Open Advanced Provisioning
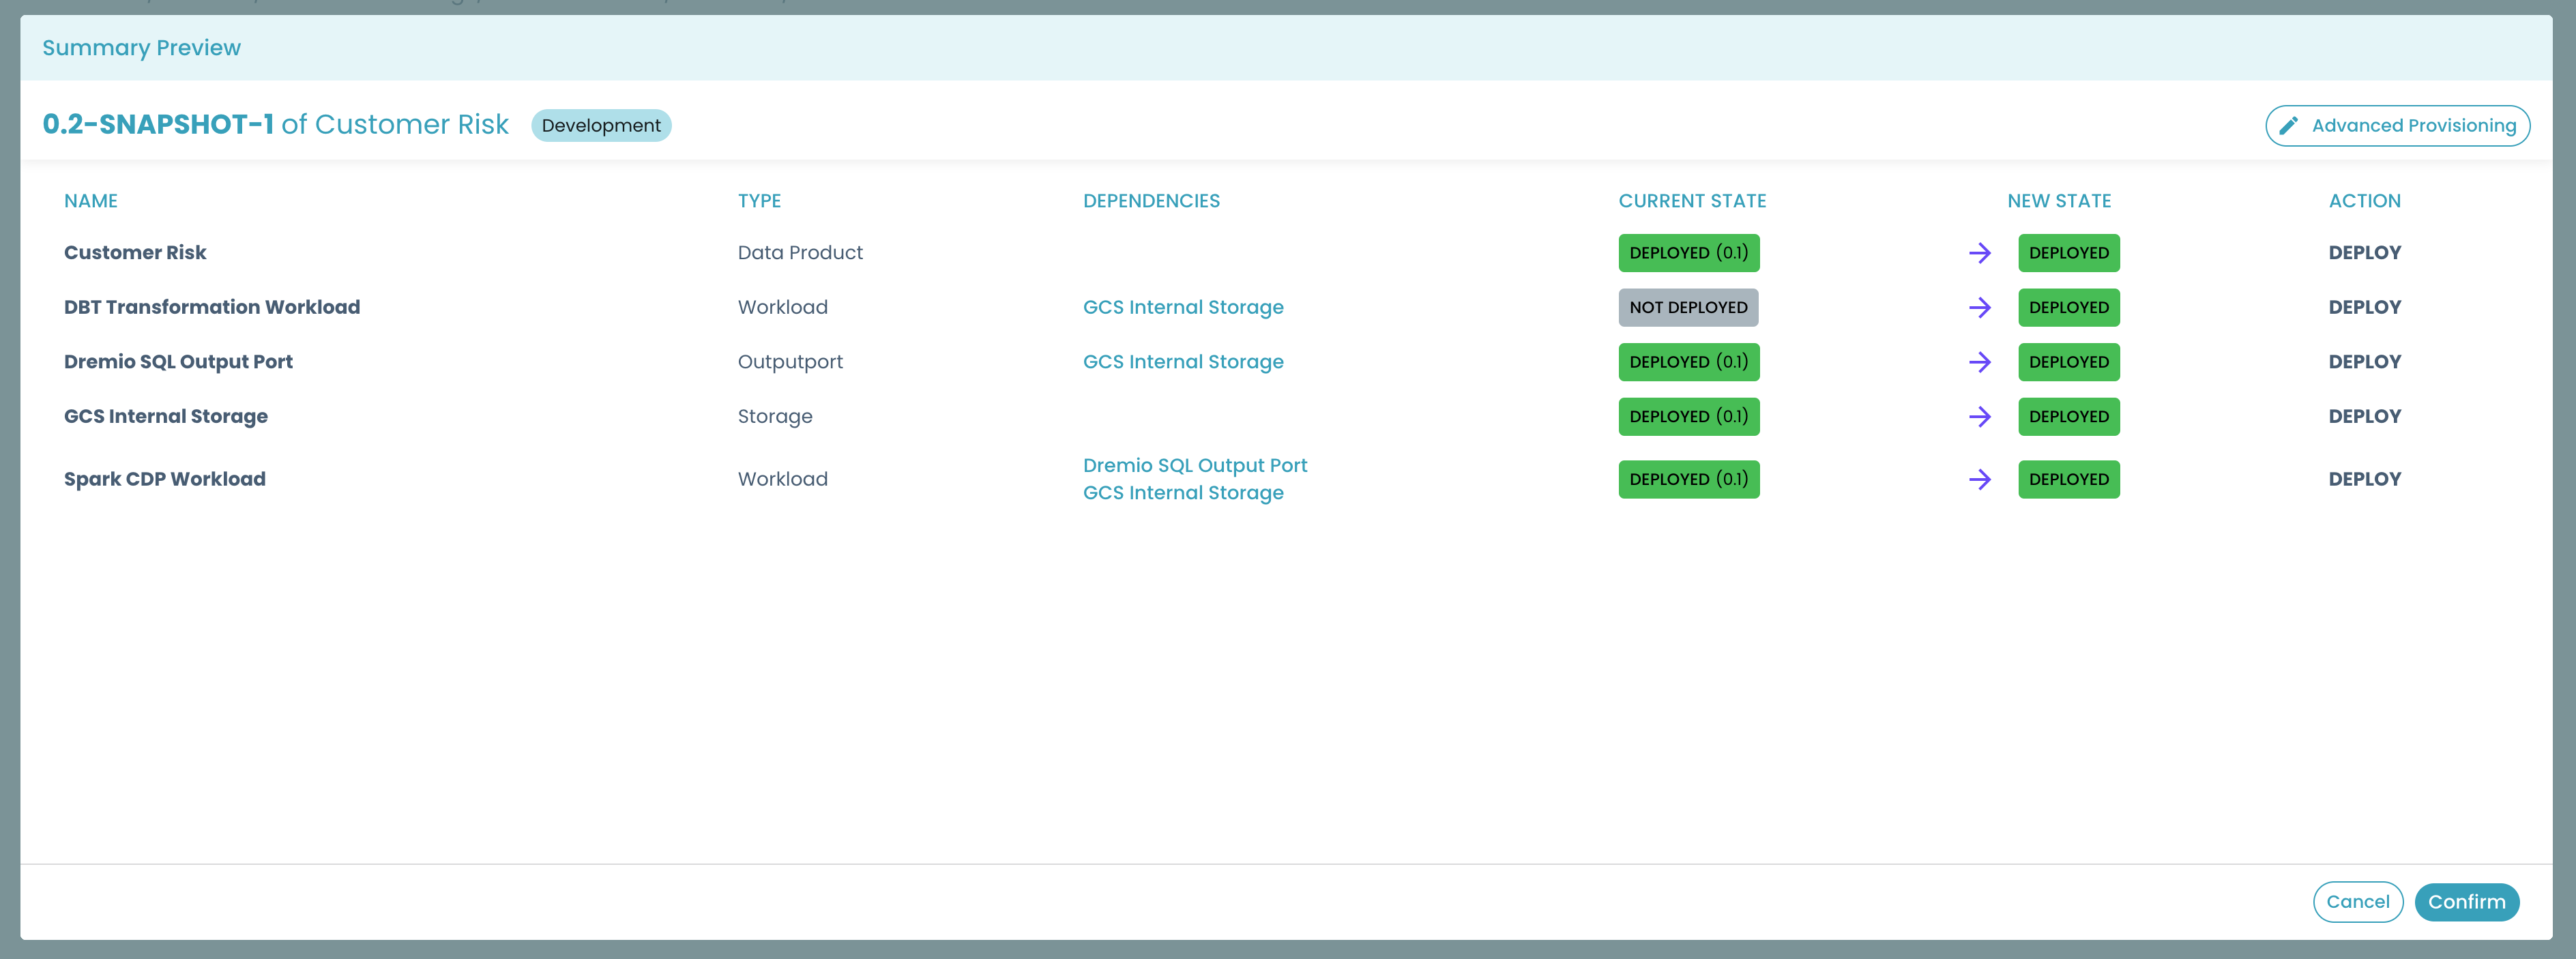The height and width of the screenshot is (959, 2576). click(2398, 125)
